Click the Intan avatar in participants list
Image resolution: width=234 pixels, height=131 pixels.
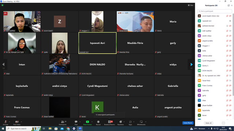(x=199, y=100)
